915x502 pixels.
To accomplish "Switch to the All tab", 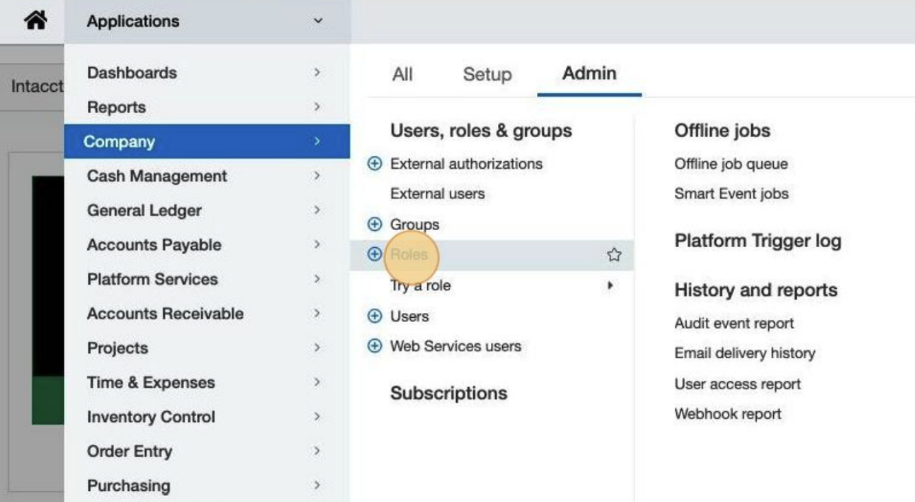I will point(403,74).
